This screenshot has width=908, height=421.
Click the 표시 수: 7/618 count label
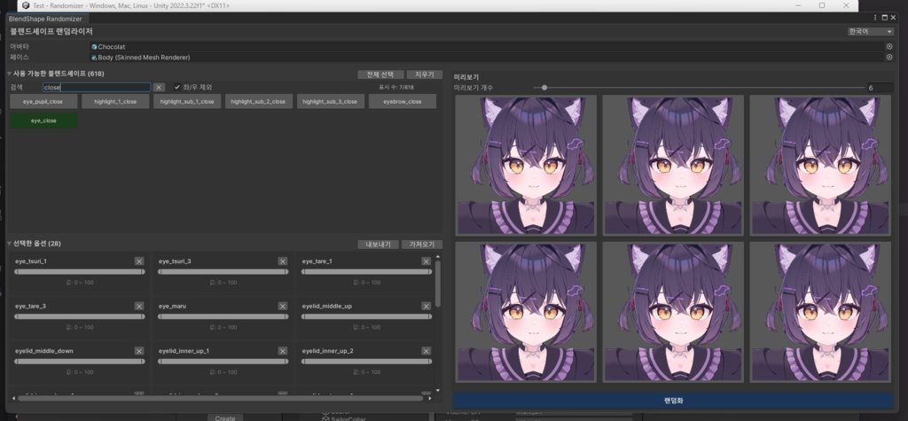396,88
